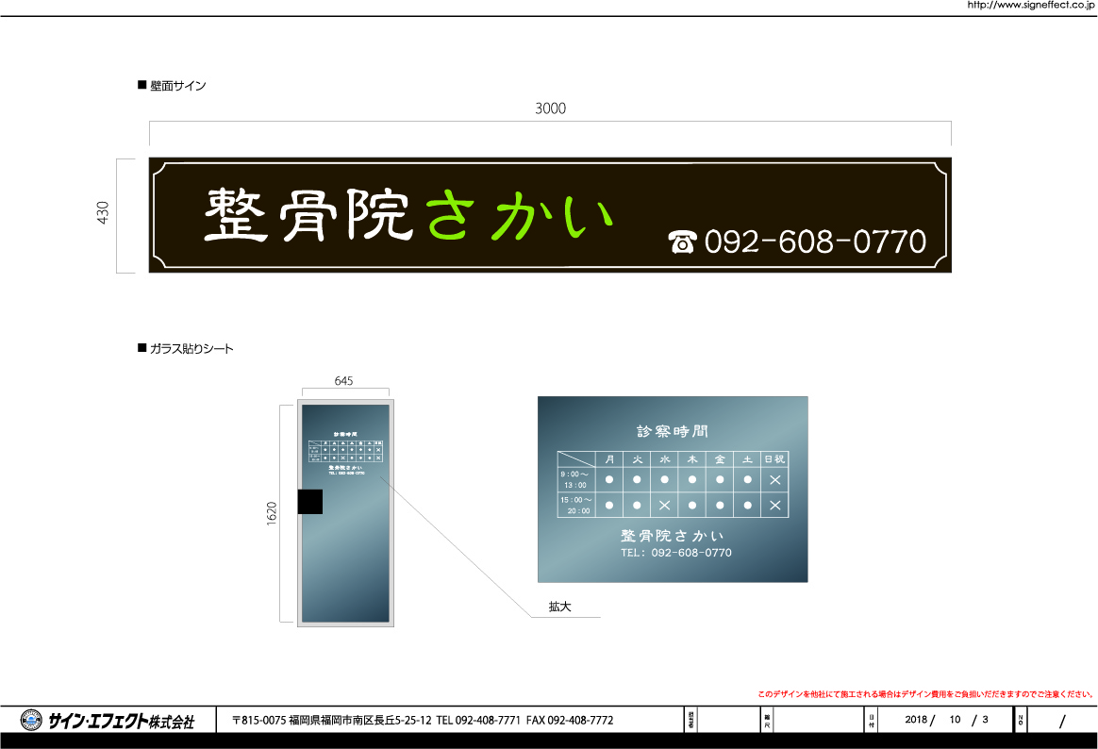Click the square bullet beside 壁面サイン

coord(141,86)
